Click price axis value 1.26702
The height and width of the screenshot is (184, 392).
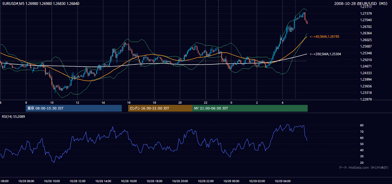coord(366,27)
